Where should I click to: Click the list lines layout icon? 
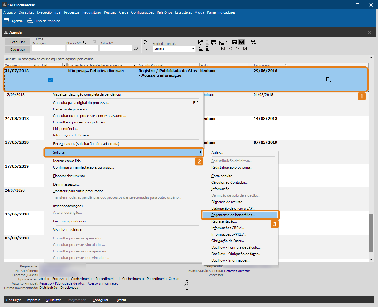coord(234,42)
